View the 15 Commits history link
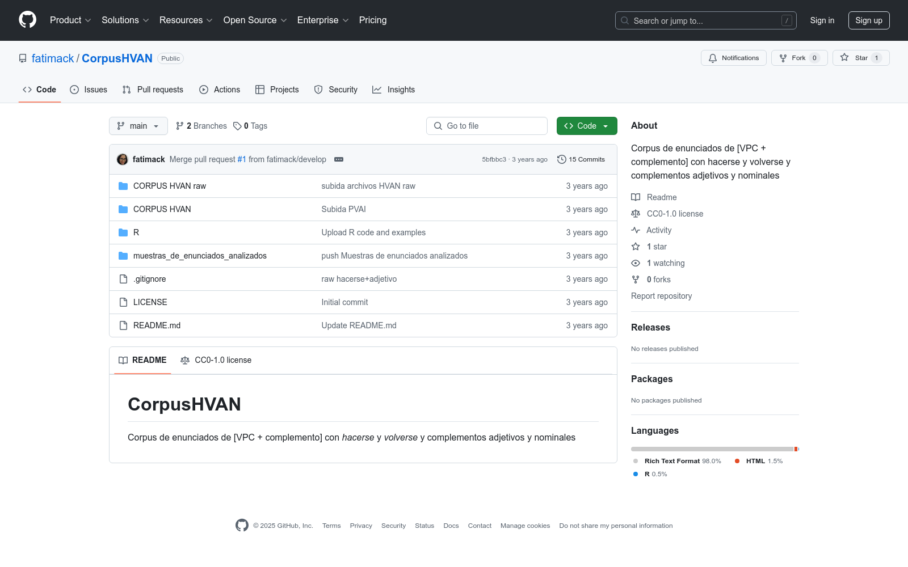Viewport: 908px width, 567px height. click(x=581, y=159)
